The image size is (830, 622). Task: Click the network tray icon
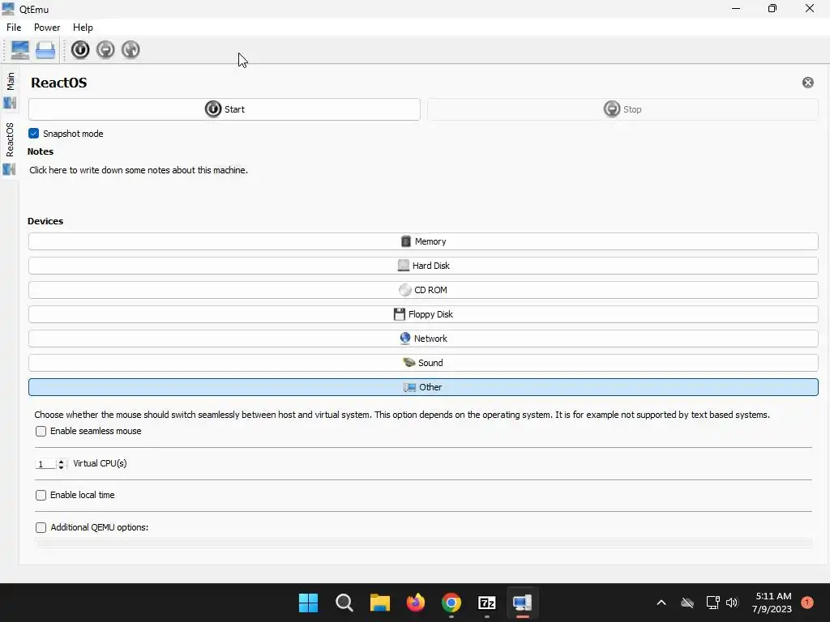[712, 603]
